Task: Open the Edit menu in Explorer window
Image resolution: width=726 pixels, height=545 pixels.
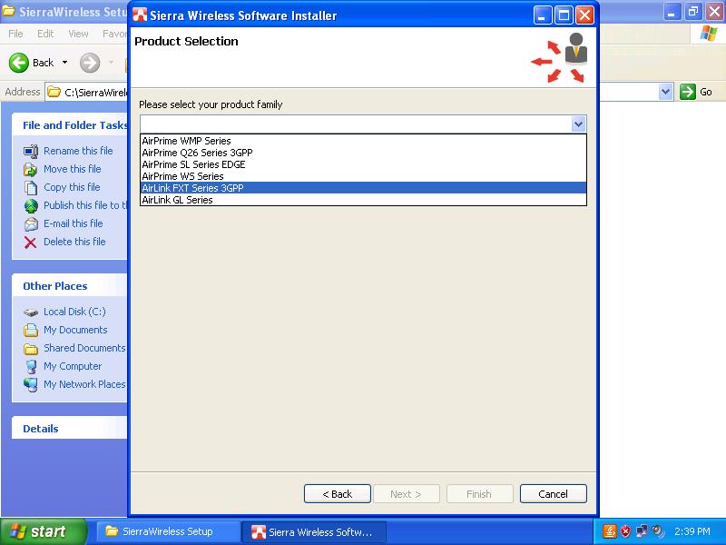Action: pyautogui.click(x=45, y=34)
